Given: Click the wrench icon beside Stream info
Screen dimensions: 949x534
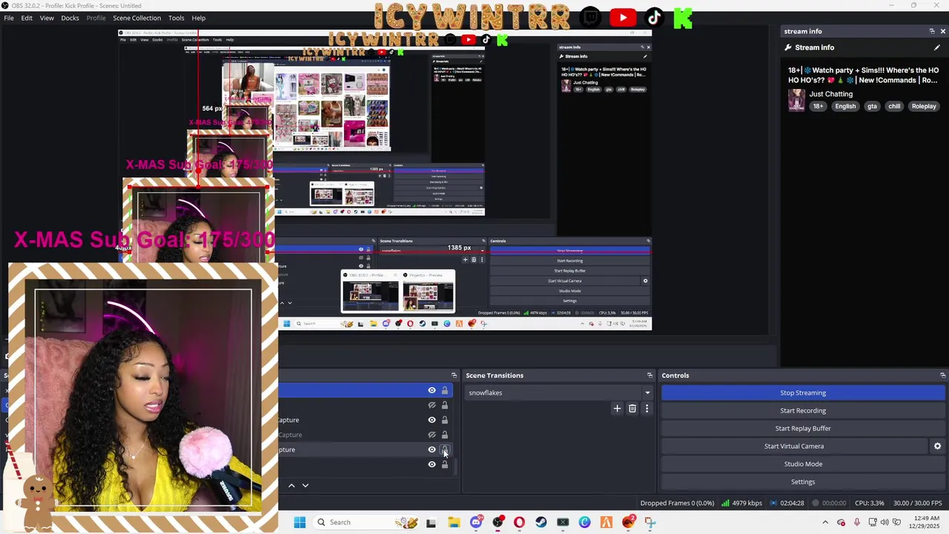Looking at the screenshot, I should [788, 47].
